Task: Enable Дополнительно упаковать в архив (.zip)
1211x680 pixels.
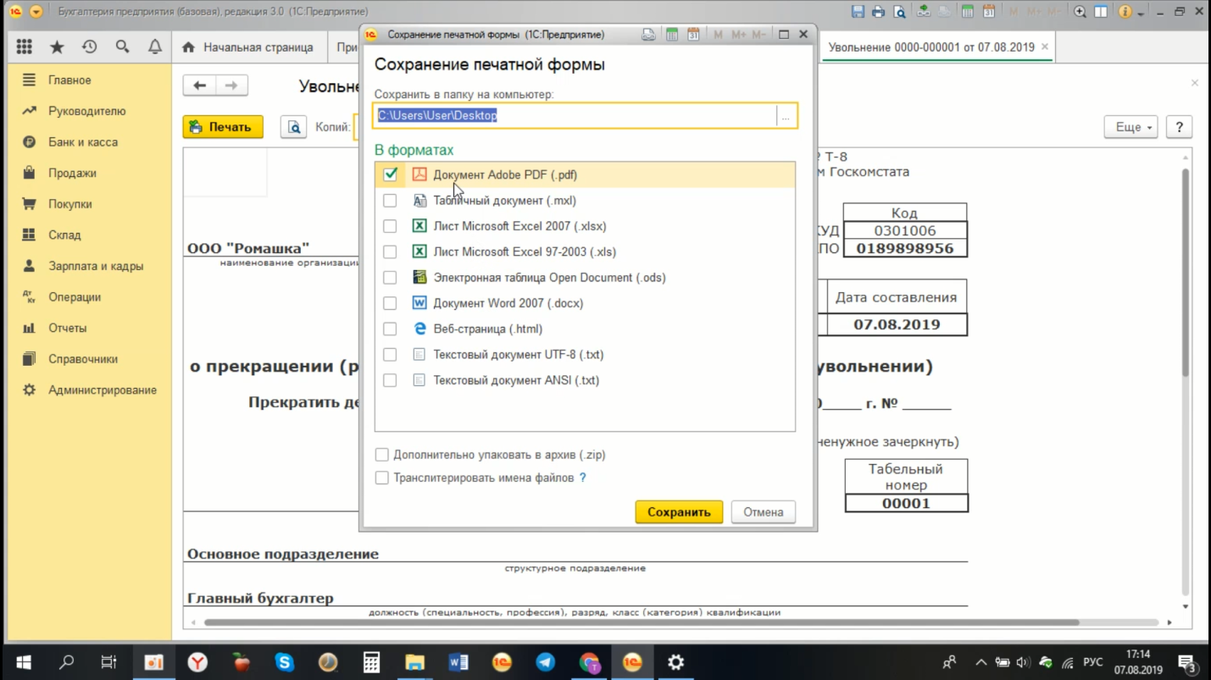Action: click(382, 455)
